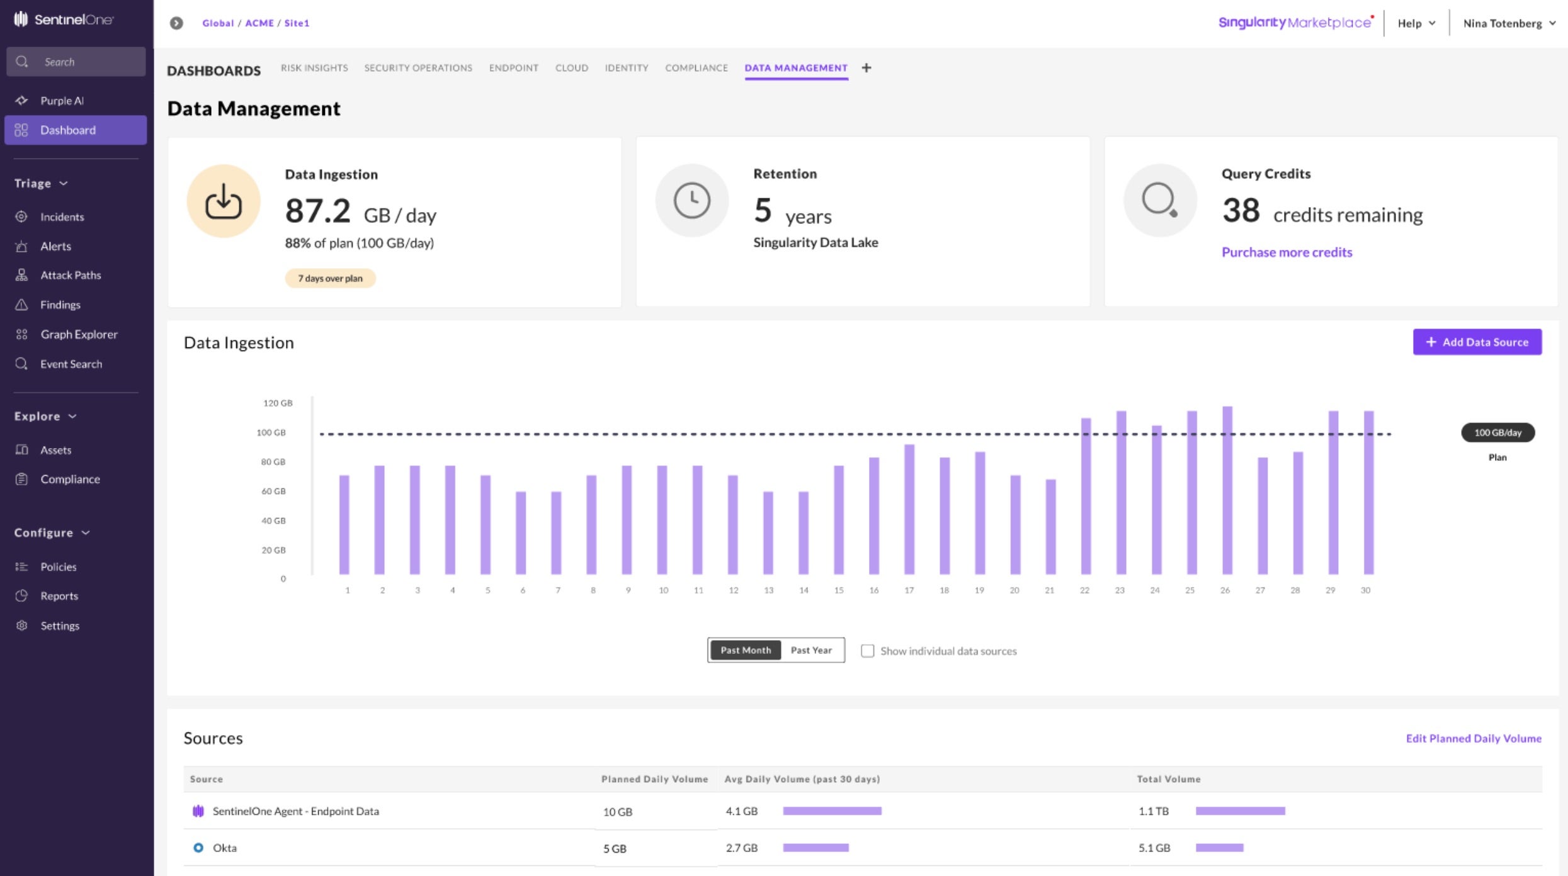This screenshot has height=876, width=1568.
Task: Switch to the Security Operations tab
Action: pos(418,68)
